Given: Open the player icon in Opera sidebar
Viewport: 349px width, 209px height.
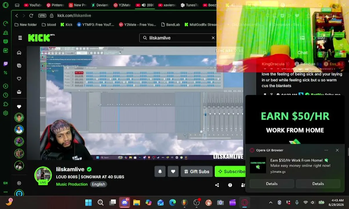Looking at the screenshot, I should point(6,86).
